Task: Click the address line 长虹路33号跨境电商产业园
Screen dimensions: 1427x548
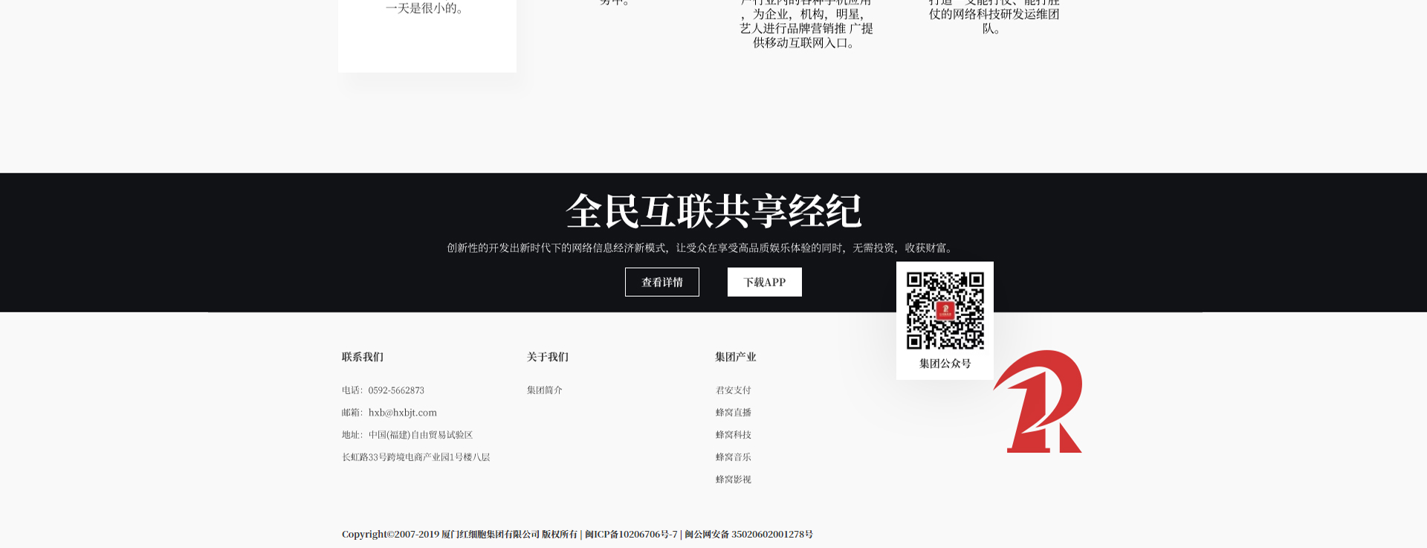Action: click(x=415, y=457)
